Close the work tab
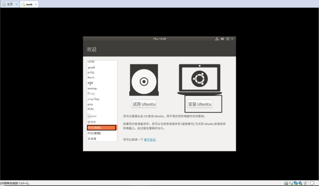 click(36, 4)
